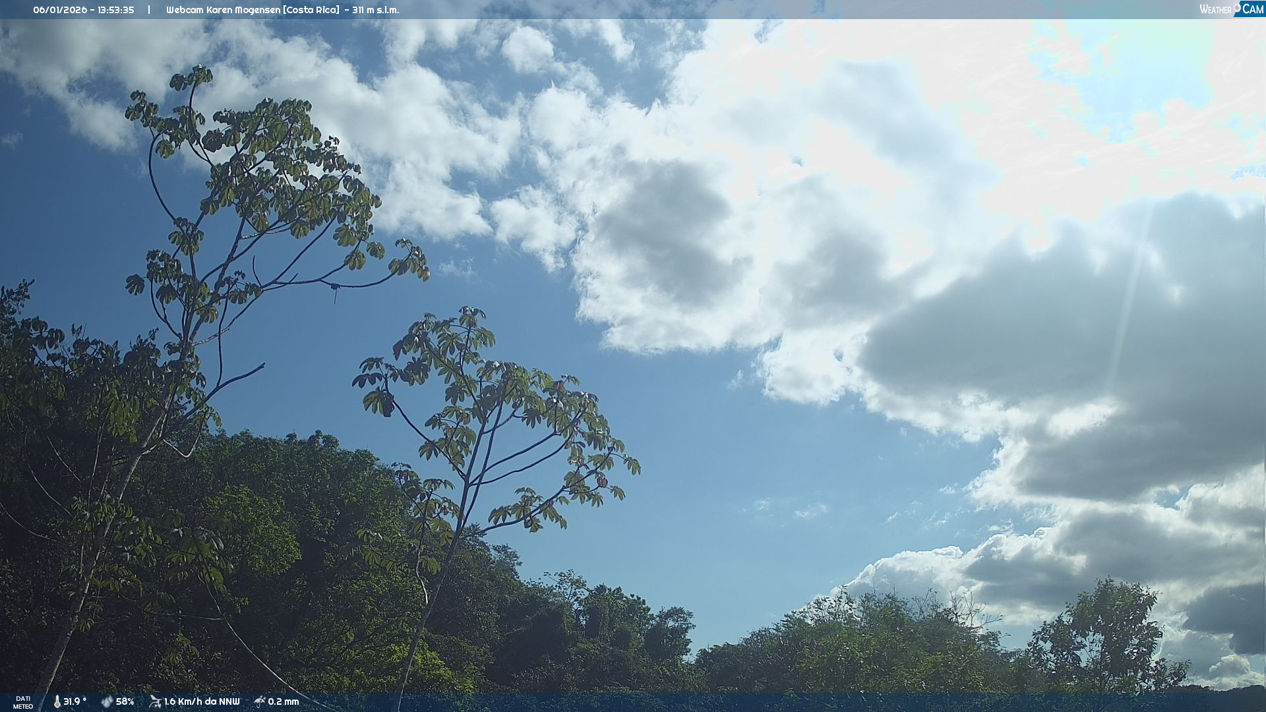Click the 311 m s.l.m. altitude label
This screenshot has width=1266, height=712.
(375, 10)
